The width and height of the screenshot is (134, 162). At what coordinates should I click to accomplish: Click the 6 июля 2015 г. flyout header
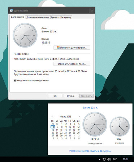pyautogui.click(x=90, y=108)
